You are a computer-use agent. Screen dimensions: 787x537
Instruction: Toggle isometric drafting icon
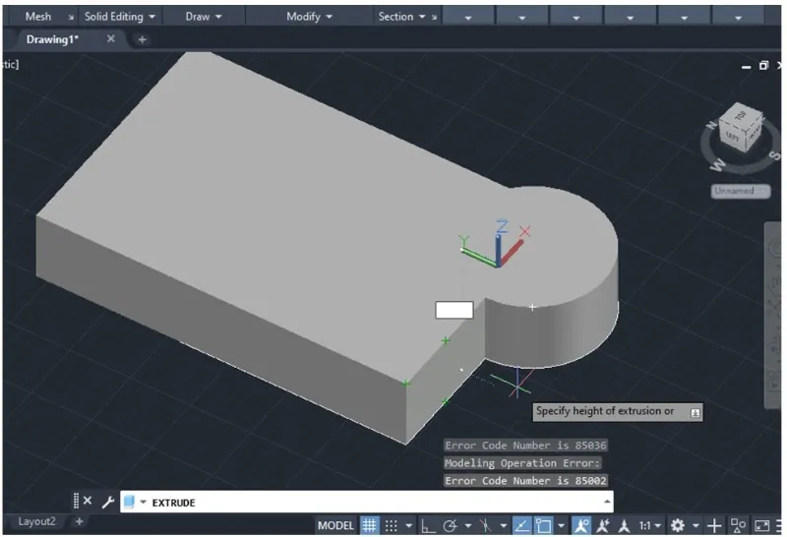485,525
